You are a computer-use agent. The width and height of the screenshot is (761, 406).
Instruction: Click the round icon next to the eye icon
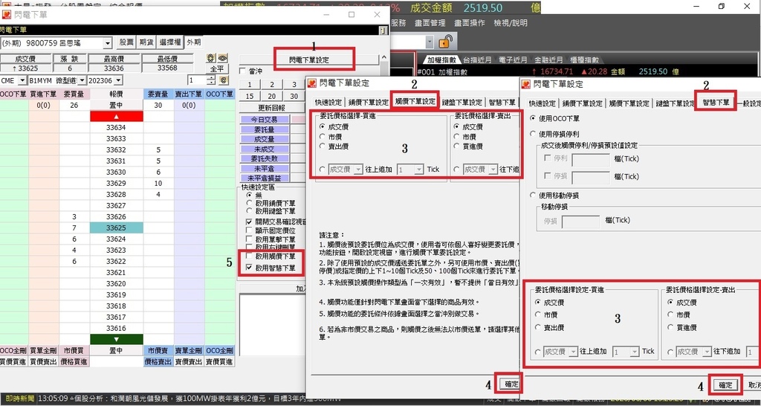pos(211,58)
